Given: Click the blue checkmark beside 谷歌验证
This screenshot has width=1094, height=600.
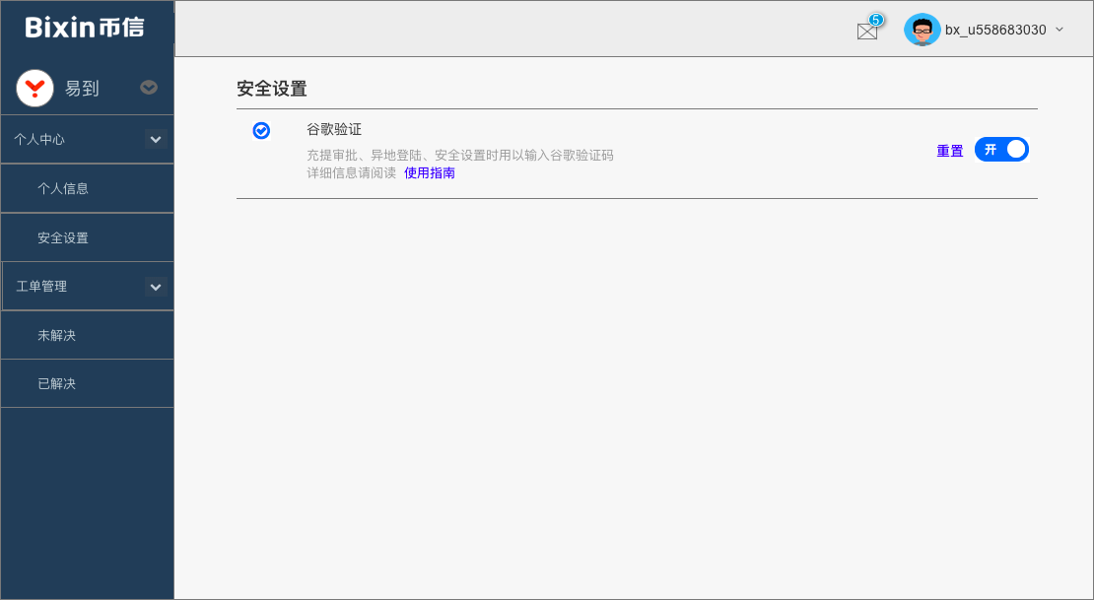Looking at the screenshot, I should click(261, 130).
